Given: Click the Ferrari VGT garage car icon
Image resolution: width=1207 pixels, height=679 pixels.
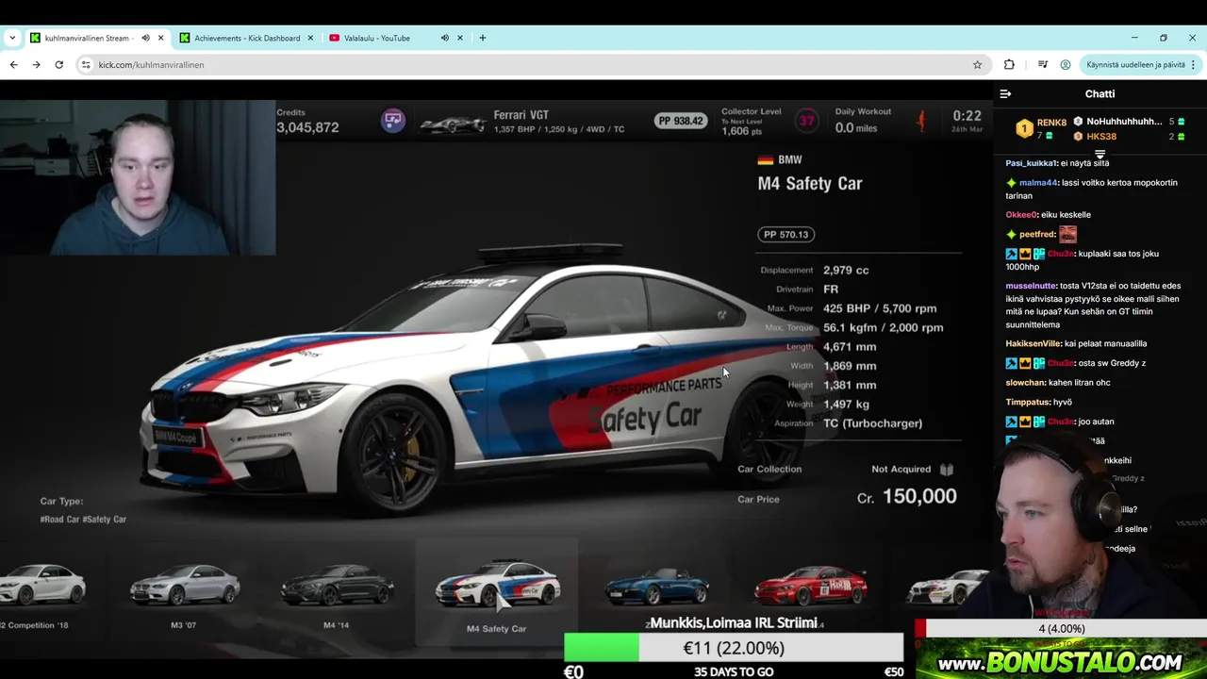Looking at the screenshot, I should coord(455,124).
